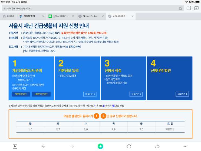Click the 참고사항 label
The width and height of the screenshot is (201, 151).
[13, 47]
